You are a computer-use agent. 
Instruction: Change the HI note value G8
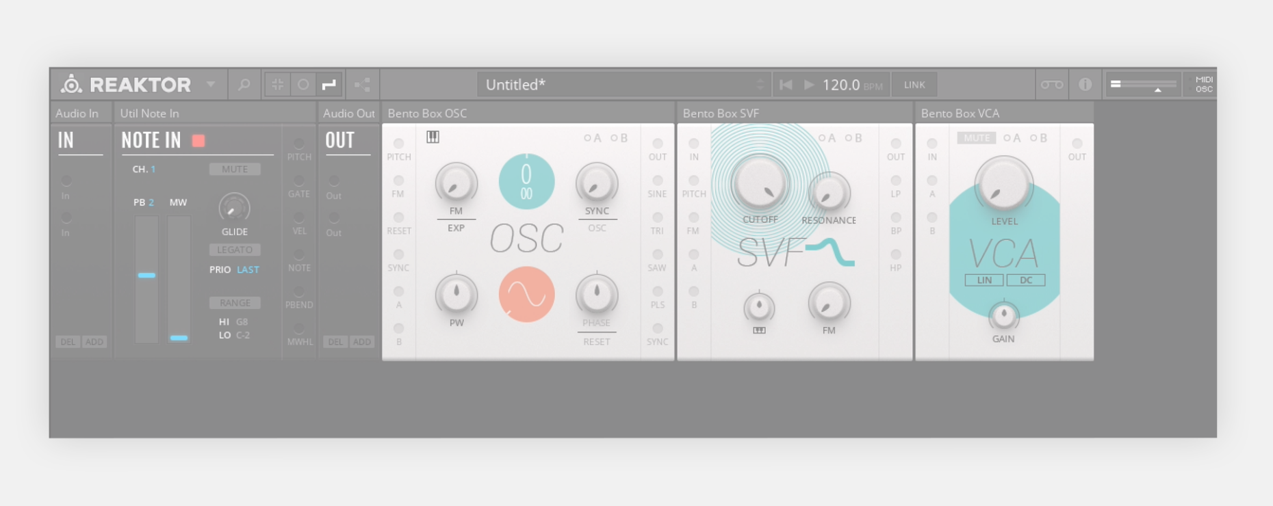pos(242,322)
